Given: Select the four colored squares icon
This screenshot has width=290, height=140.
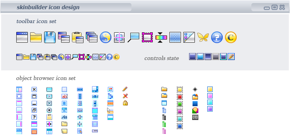Looking at the screenshot, I should click(111, 89).
